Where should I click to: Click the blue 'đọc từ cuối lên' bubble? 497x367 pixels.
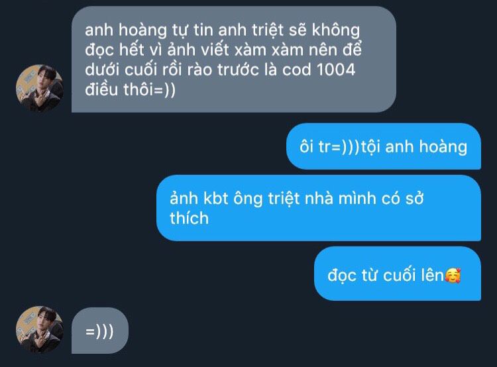398,274
